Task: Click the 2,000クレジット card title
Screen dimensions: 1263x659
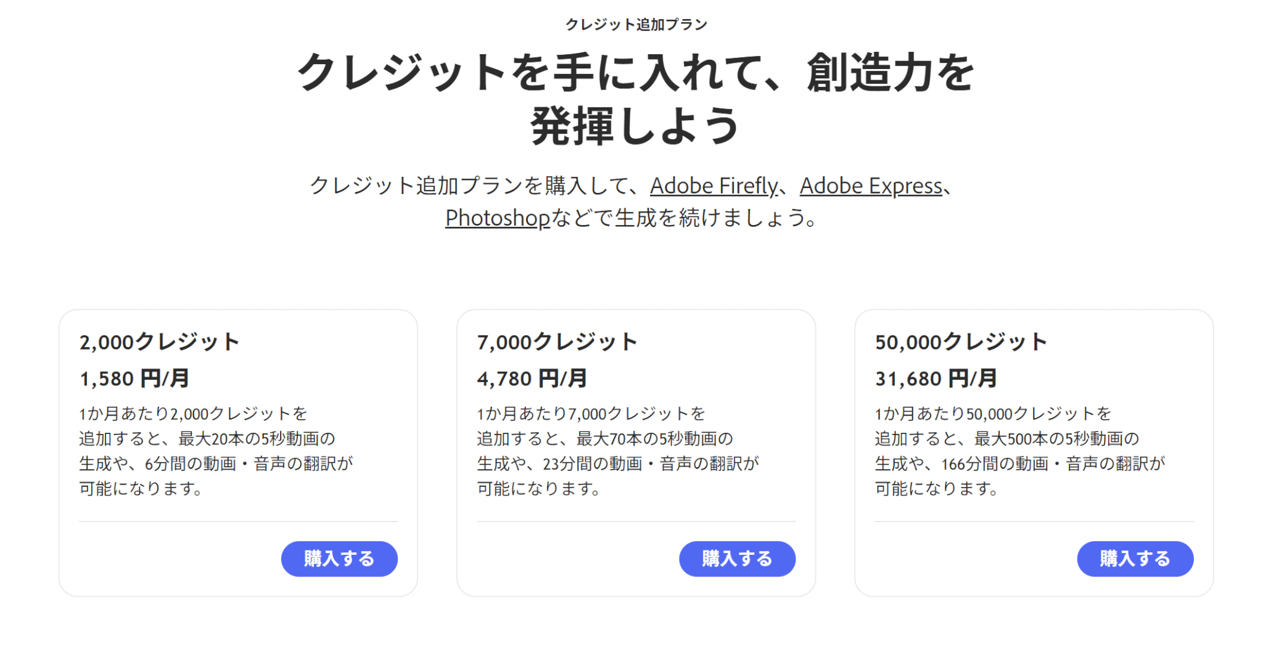Action: pyautogui.click(x=159, y=342)
